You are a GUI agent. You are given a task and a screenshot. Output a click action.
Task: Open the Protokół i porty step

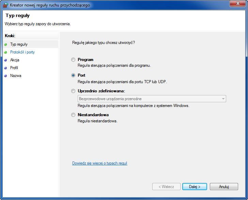click(22, 52)
